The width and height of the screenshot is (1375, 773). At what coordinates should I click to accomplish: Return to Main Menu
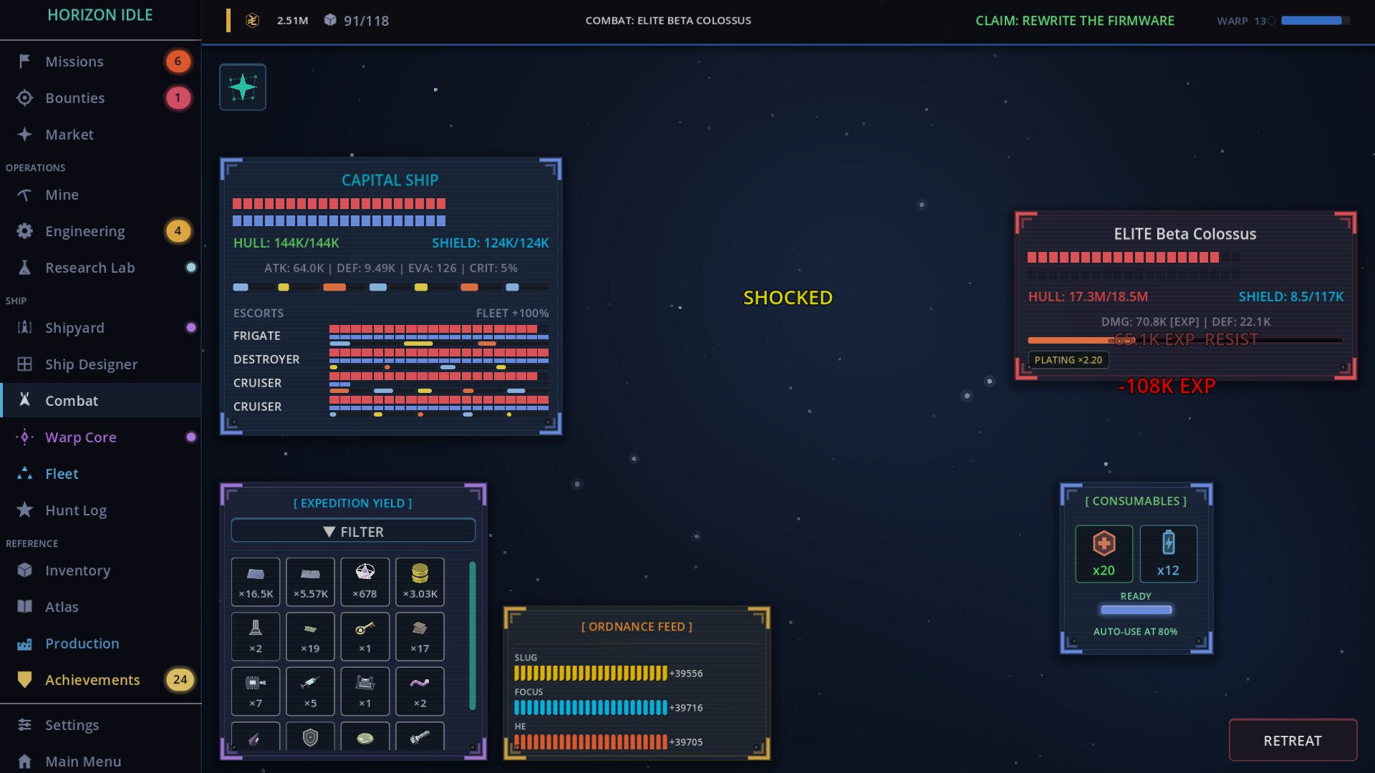pos(100,761)
